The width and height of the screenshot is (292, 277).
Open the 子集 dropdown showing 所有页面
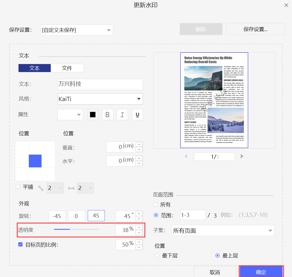[x=223, y=231]
